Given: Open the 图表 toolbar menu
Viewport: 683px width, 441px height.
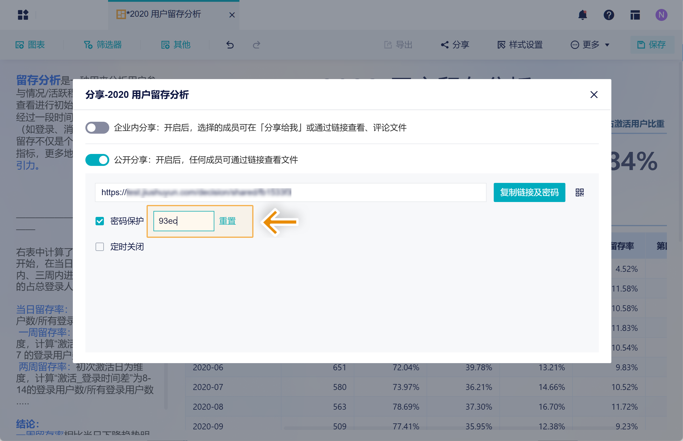Looking at the screenshot, I should (x=30, y=45).
